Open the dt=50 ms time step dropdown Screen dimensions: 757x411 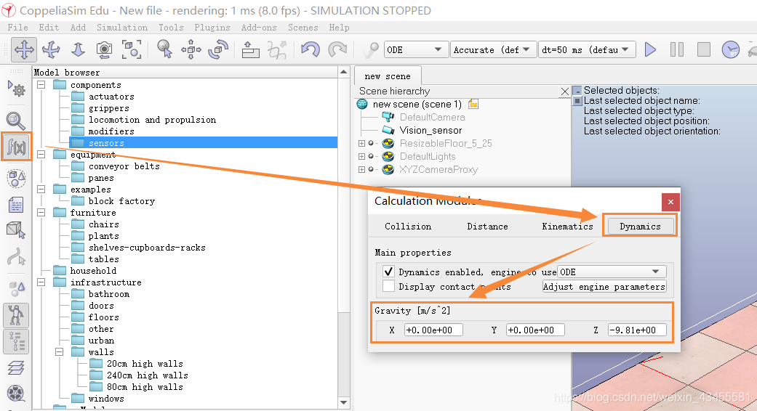[587, 49]
